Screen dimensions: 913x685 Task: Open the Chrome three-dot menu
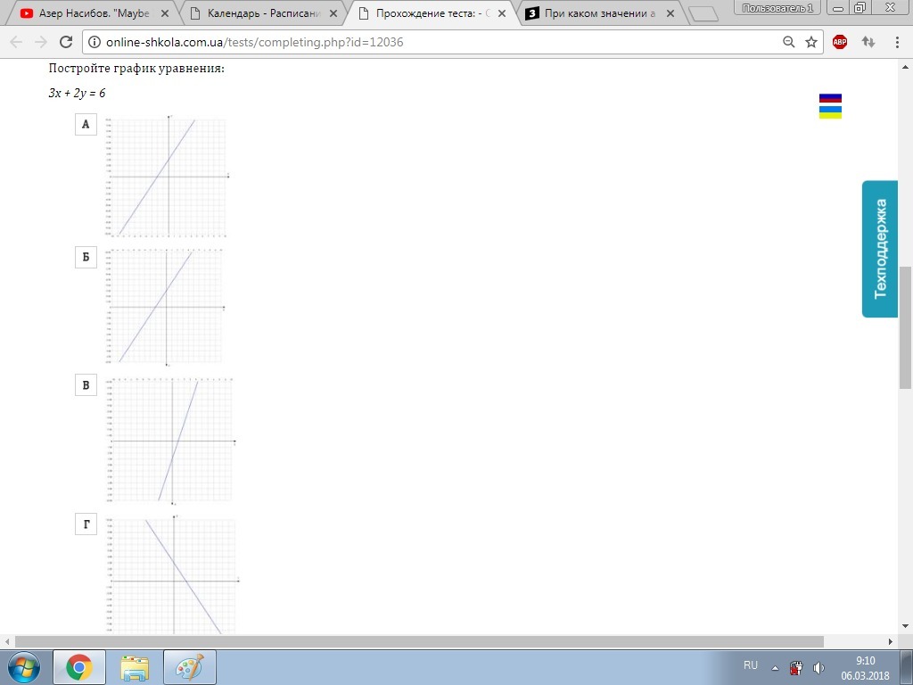897,42
